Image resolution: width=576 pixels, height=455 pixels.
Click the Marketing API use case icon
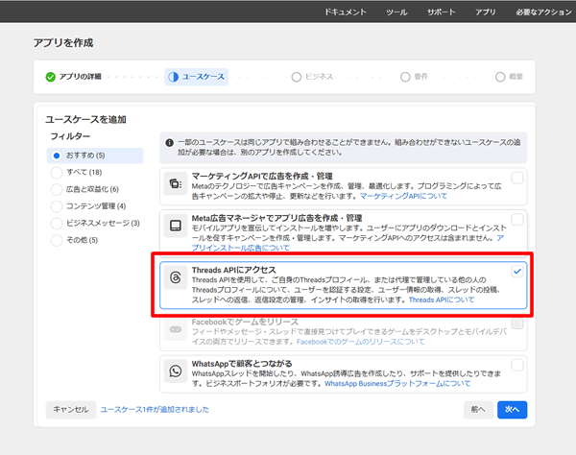(175, 183)
